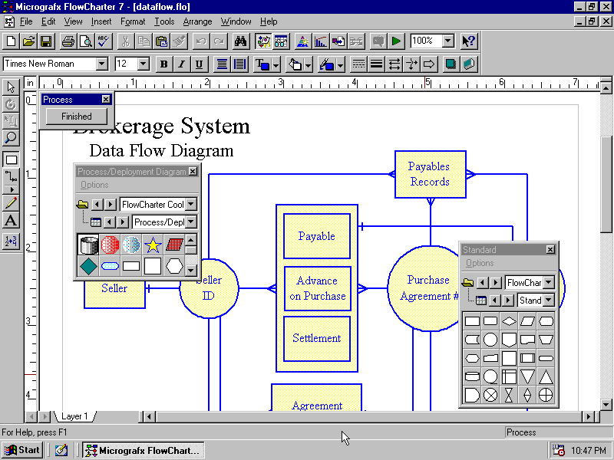Switch to Micrografx FlowChart taskbar button
The image size is (614, 460).
pyautogui.click(x=144, y=450)
